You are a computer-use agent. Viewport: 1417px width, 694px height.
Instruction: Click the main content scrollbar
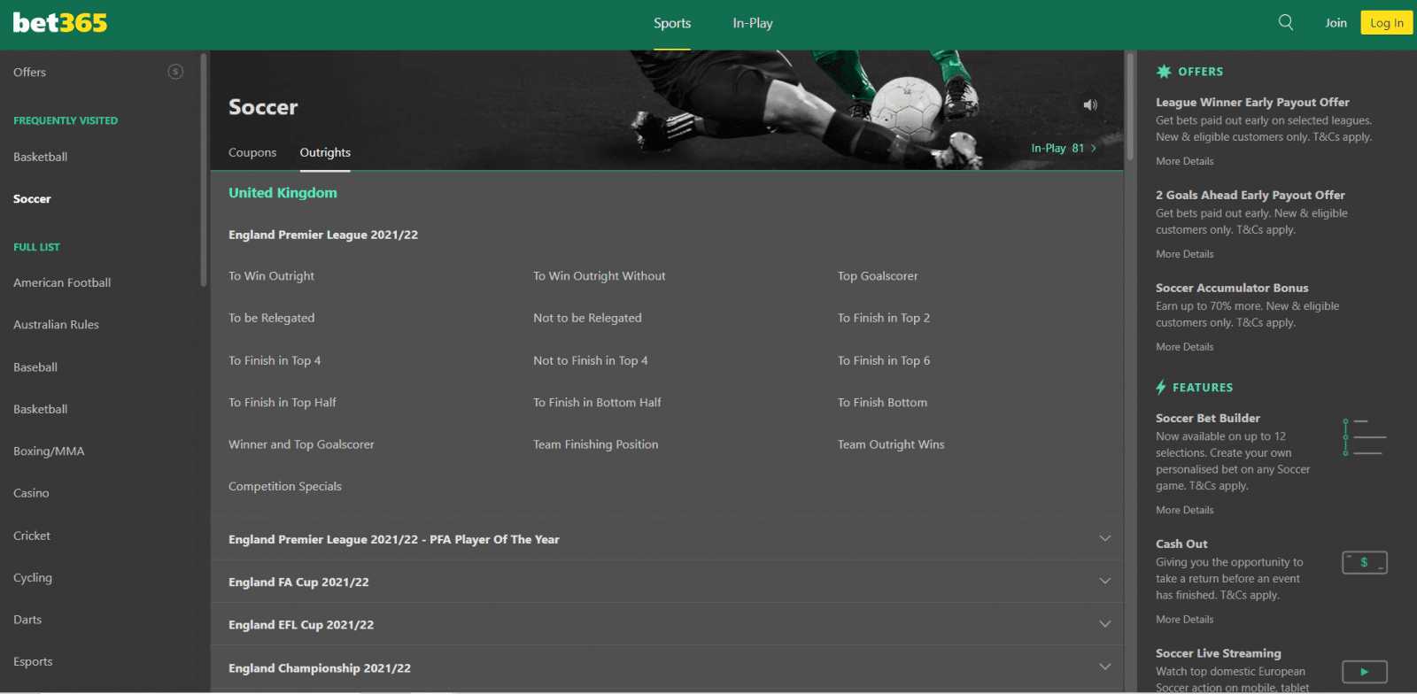(1130, 106)
